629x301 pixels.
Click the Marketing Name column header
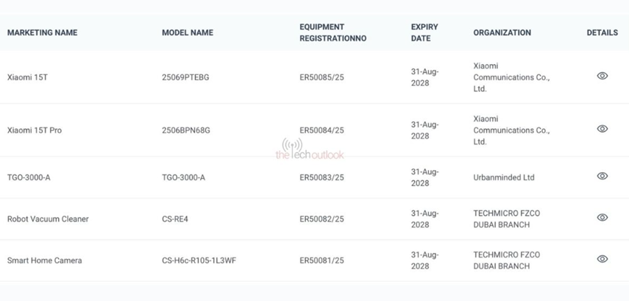pos(42,32)
